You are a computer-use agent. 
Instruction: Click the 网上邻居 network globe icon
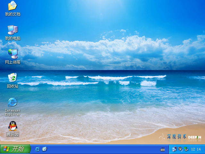pos(12,54)
